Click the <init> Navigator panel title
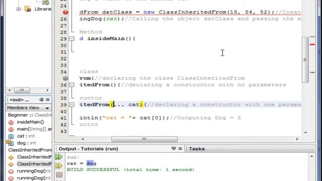 19,100
